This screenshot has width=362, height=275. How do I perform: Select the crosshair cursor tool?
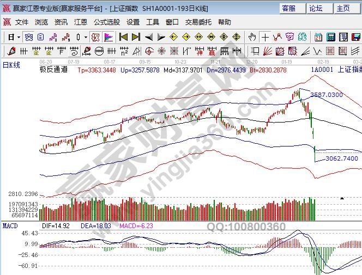265,37
